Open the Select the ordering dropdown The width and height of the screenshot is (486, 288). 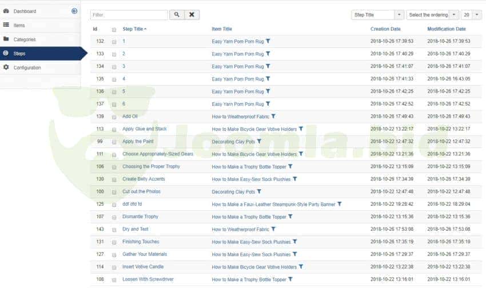pyautogui.click(x=432, y=15)
